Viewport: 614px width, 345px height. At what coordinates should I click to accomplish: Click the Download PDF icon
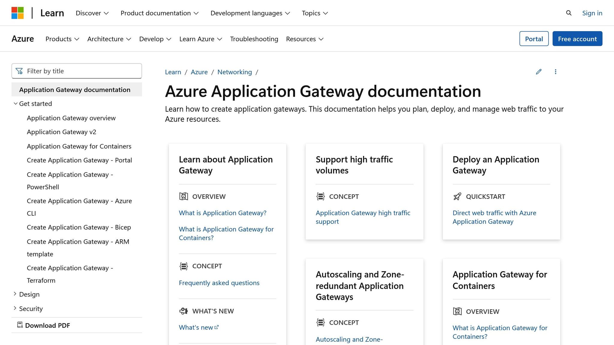click(x=20, y=325)
